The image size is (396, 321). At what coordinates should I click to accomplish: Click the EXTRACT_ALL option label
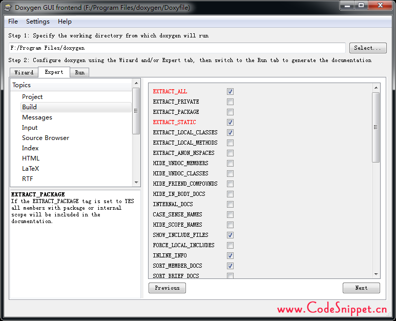pos(170,91)
